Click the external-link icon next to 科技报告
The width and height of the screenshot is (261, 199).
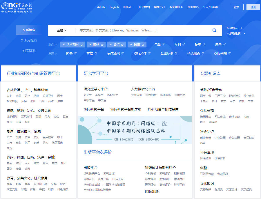tap(203, 53)
